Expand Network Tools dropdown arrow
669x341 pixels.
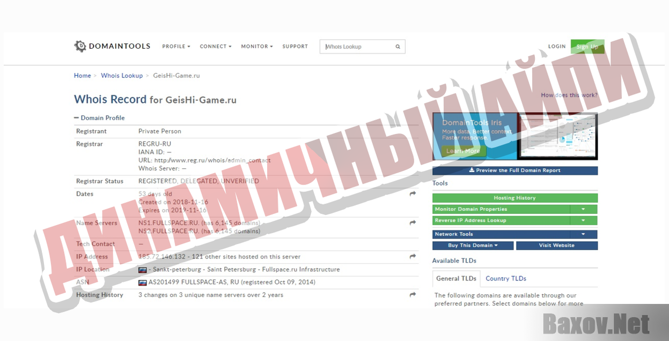584,234
